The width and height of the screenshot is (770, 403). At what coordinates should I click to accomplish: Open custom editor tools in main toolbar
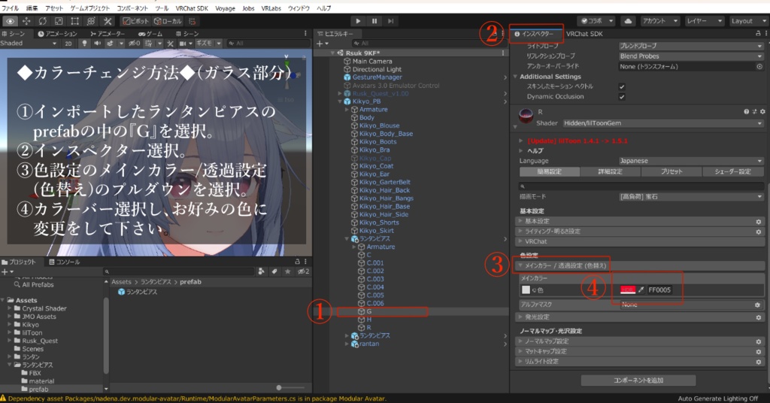click(x=107, y=21)
